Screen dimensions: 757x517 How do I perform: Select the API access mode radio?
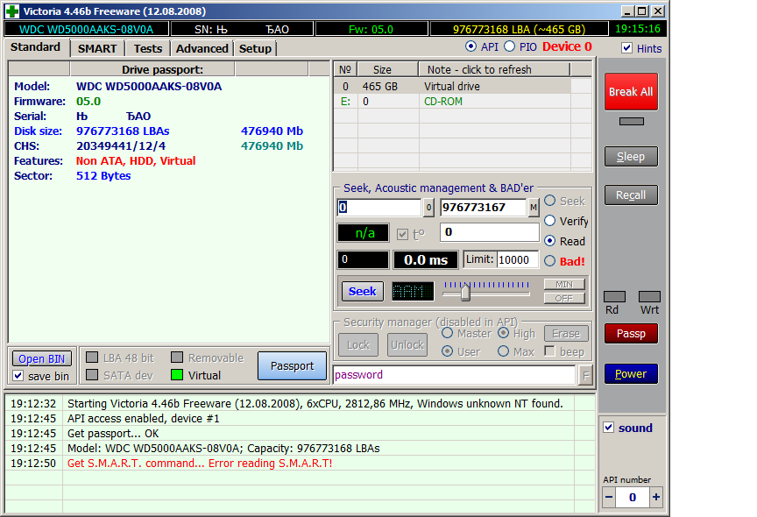(470, 46)
